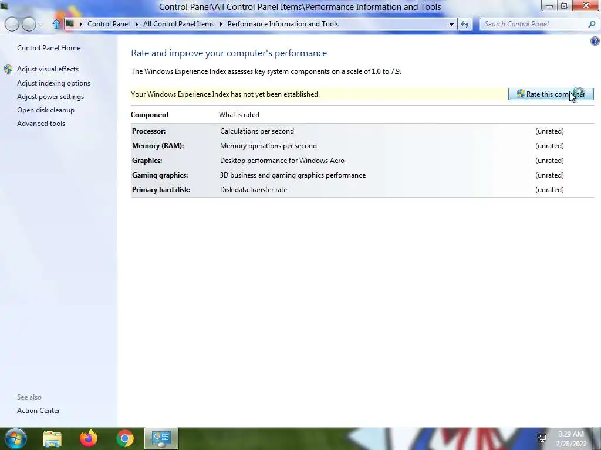Screen dimensions: 601x450
Task: Click the network tray icon
Action: point(542,438)
